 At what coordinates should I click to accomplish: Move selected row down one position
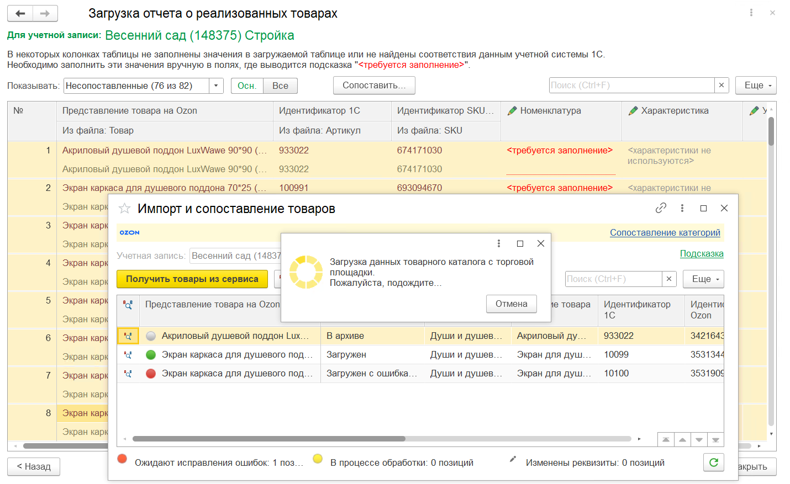tap(699, 440)
